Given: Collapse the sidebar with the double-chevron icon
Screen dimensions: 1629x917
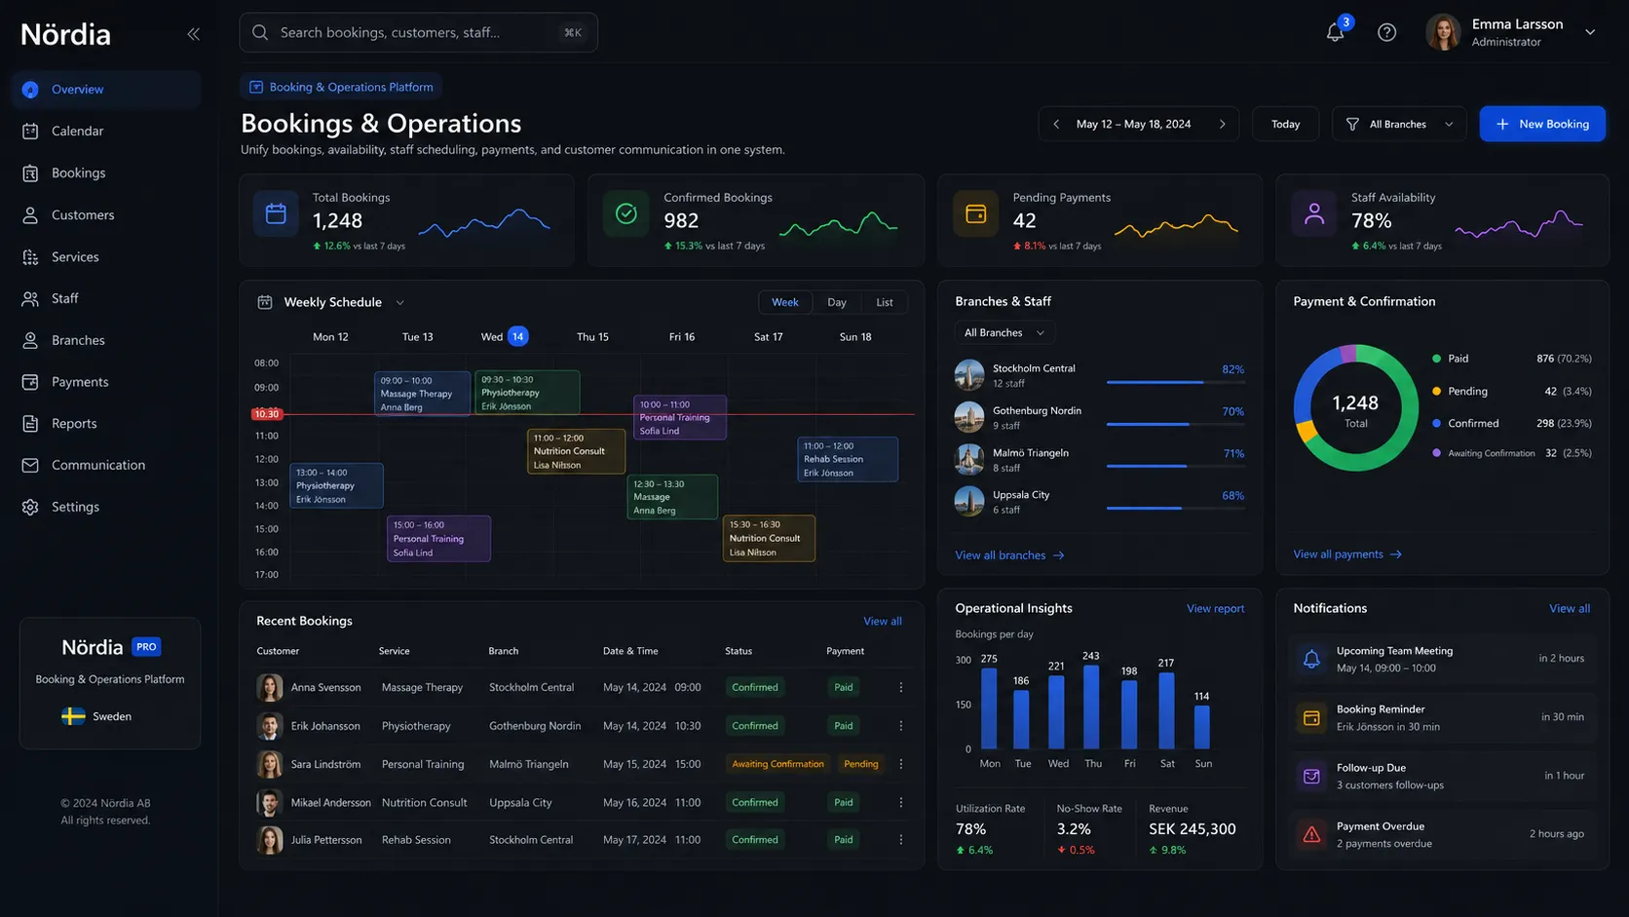Looking at the screenshot, I should pyautogui.click(x=193, y=34).
